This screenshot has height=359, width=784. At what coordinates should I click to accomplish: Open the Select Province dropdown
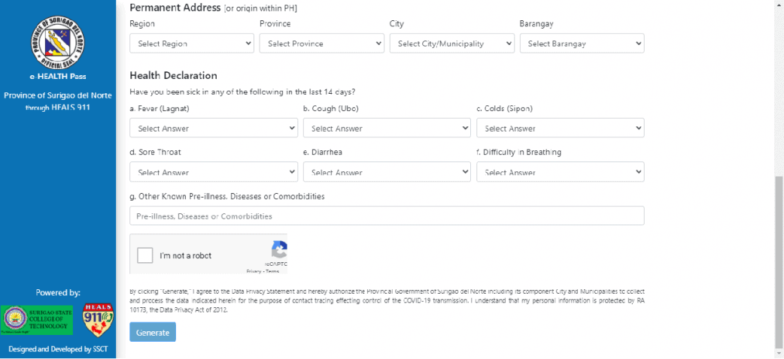(321, 44)
